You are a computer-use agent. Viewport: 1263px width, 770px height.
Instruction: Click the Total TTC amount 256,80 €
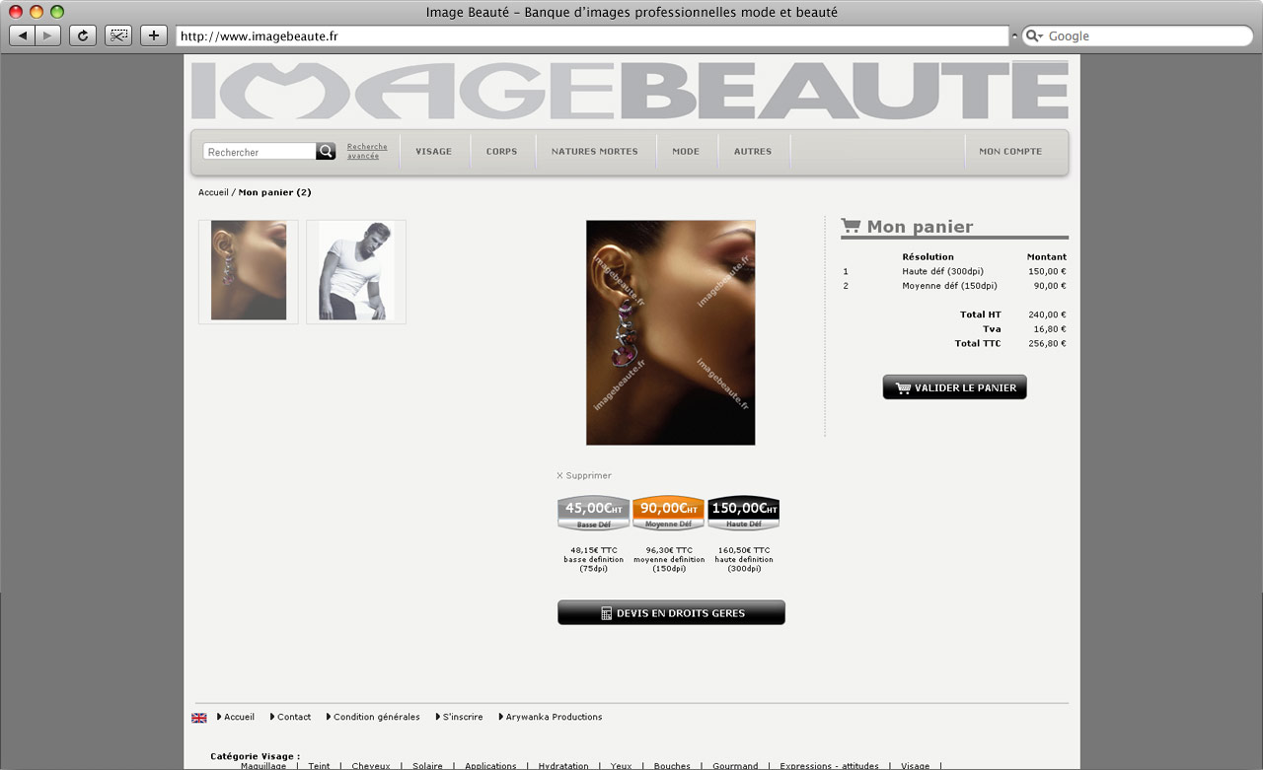pyautogui.click(x=1047, y=344)
